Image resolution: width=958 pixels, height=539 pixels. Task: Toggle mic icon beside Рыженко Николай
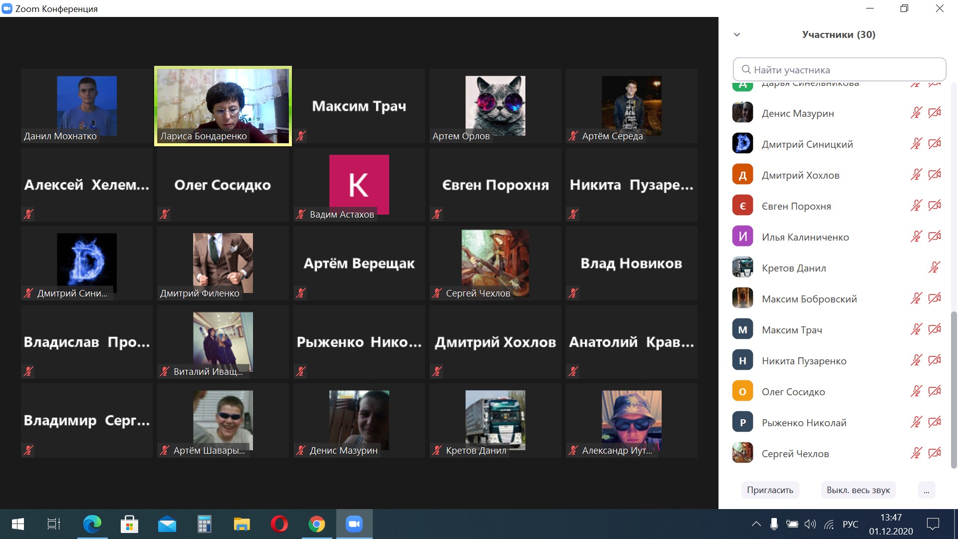916,422
